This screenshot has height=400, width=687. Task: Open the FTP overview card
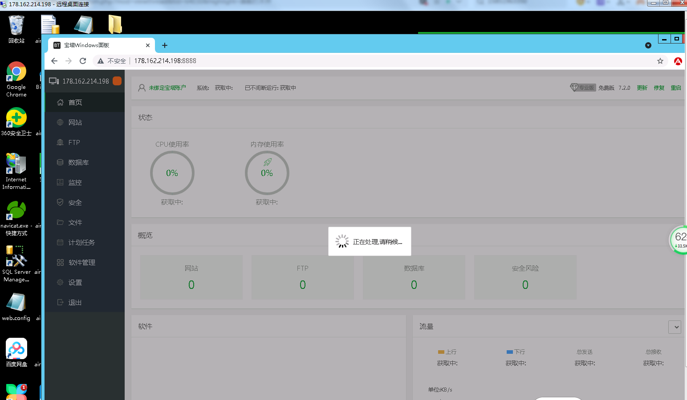click(303, 277)
